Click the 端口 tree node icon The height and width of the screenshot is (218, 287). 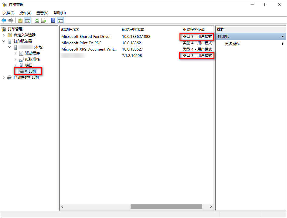pos(22,65)
